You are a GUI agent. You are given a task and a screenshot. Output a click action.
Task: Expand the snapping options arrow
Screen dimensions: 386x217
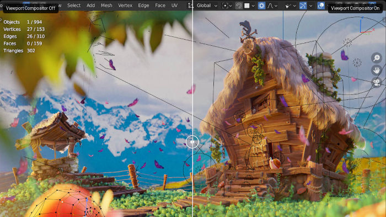point(253,6)
